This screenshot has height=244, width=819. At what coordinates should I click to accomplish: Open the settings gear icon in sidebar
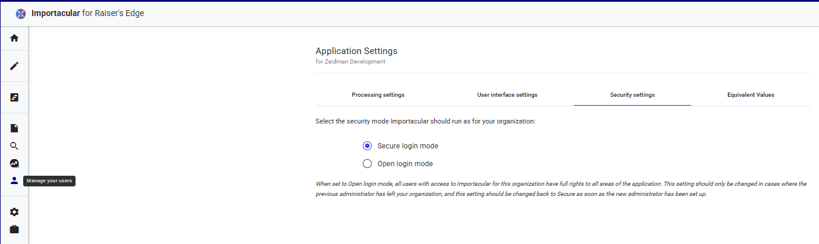coord(14,212)
